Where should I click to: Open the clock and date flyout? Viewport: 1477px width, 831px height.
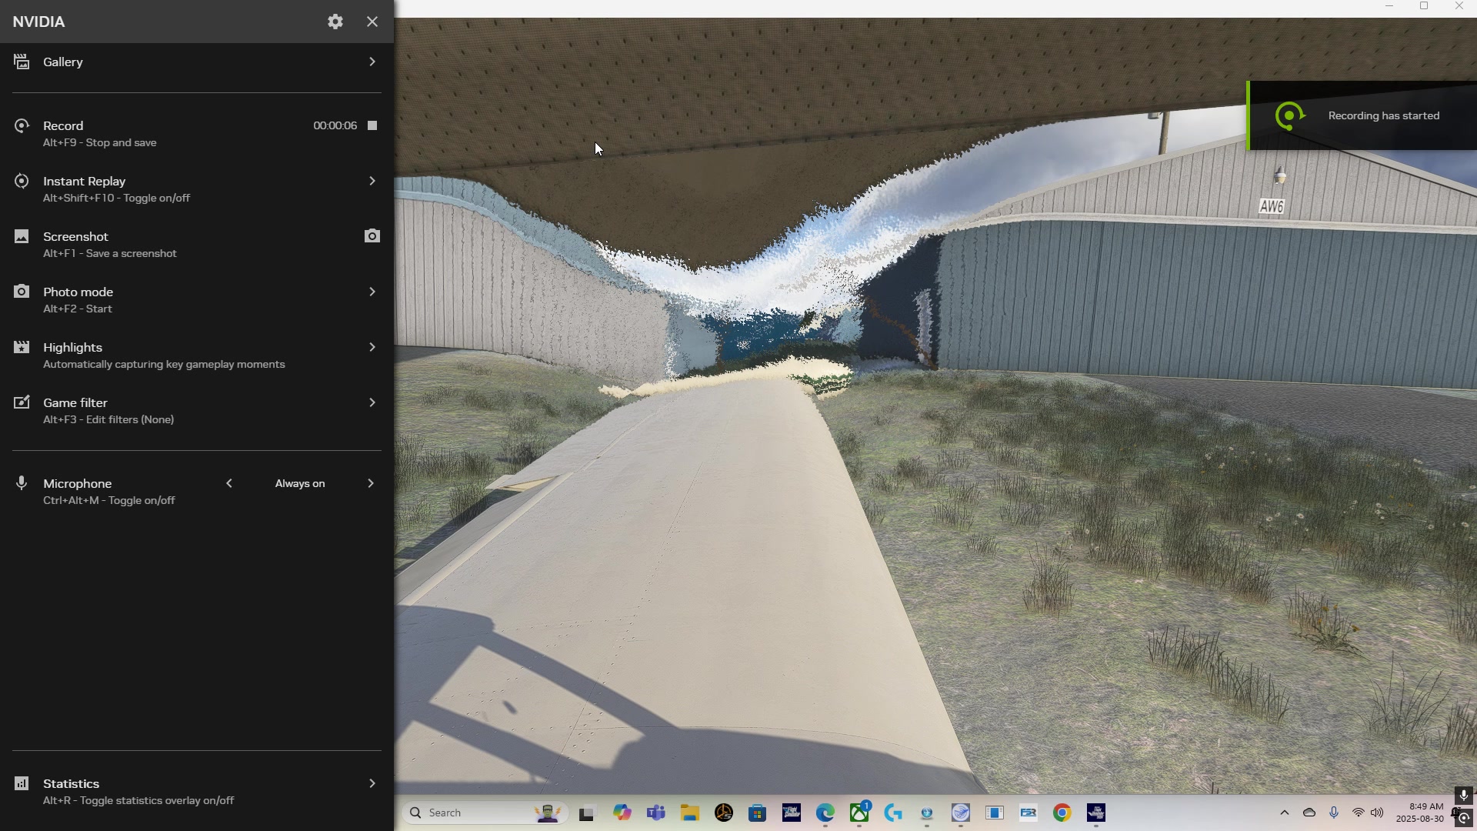(1420, 813)
